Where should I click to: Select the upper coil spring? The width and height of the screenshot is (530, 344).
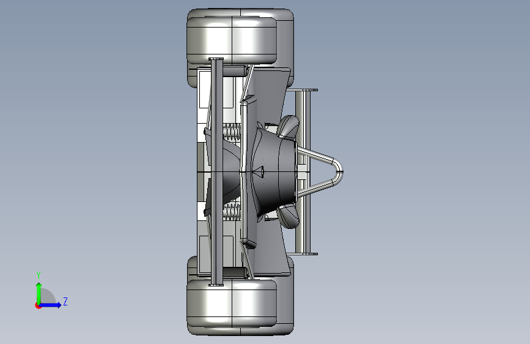[232, 132]
